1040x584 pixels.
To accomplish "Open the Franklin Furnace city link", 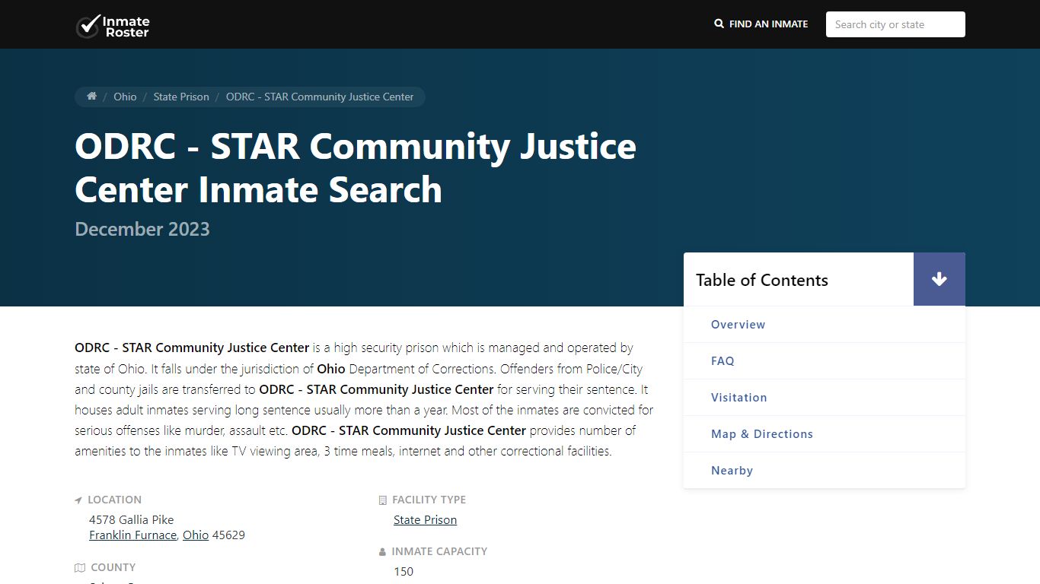I will point(133,535).
